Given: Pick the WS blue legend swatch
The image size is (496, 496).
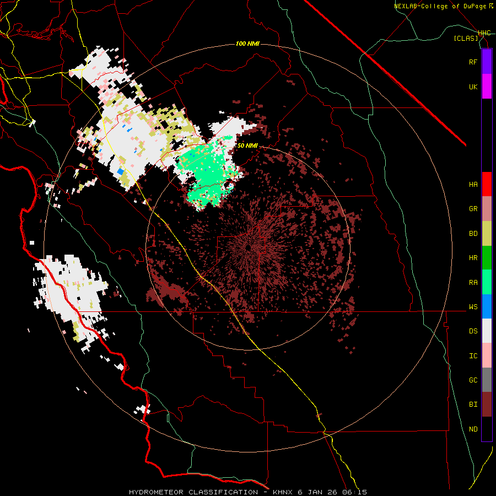Looking at the screenshot, I should point(487,306).
